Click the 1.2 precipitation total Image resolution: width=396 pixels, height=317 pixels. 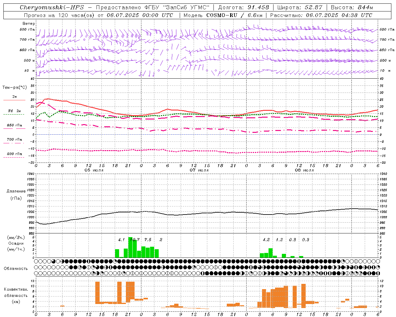pos(279,240)
